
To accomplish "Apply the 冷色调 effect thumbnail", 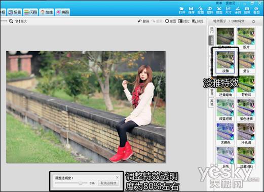I will (246, 134).
